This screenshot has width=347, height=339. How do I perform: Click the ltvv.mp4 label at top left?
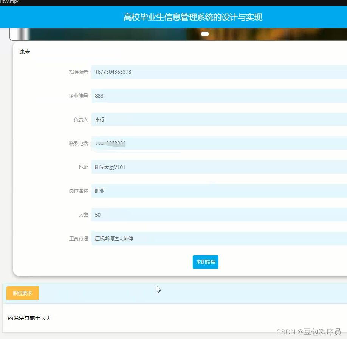(x=10, y=2)
